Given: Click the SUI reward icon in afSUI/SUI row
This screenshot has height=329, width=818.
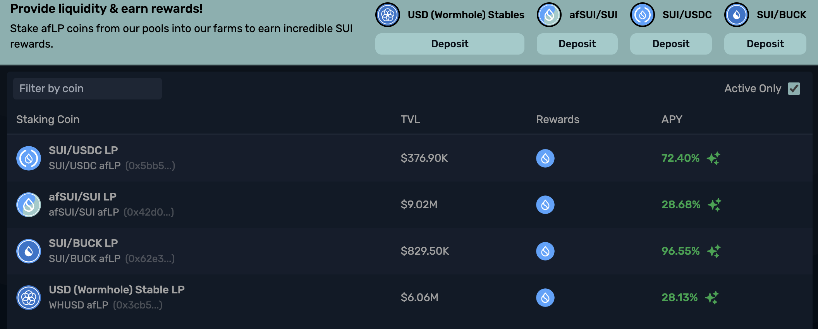Looking at the screenshot, I should pyautogui.click(x=545, y=205).
